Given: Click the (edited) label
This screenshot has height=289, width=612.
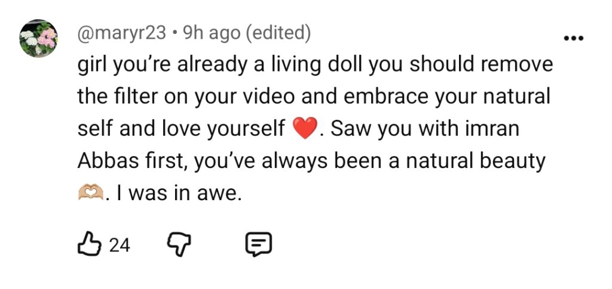Looking at the screenshot, I should click(x=279, y=34).
